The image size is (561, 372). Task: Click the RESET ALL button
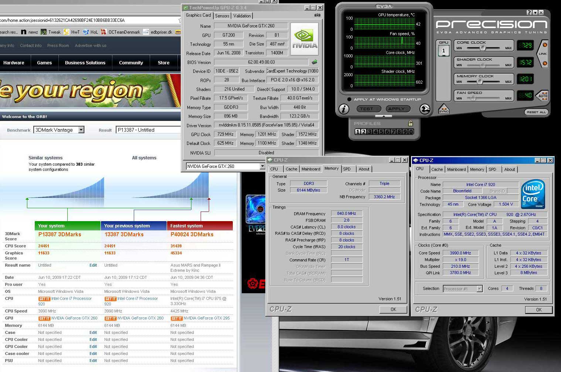pyautogui.click(x=536, y=112)
